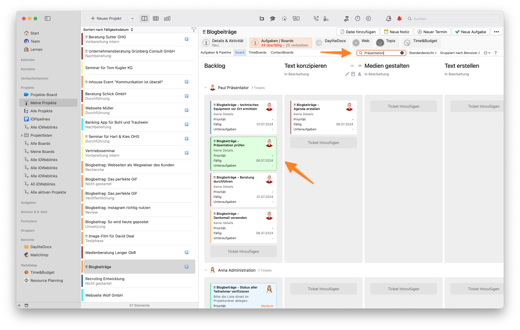Select the Board tab
This screenshot has width=520, height=330.
(240, 53)
